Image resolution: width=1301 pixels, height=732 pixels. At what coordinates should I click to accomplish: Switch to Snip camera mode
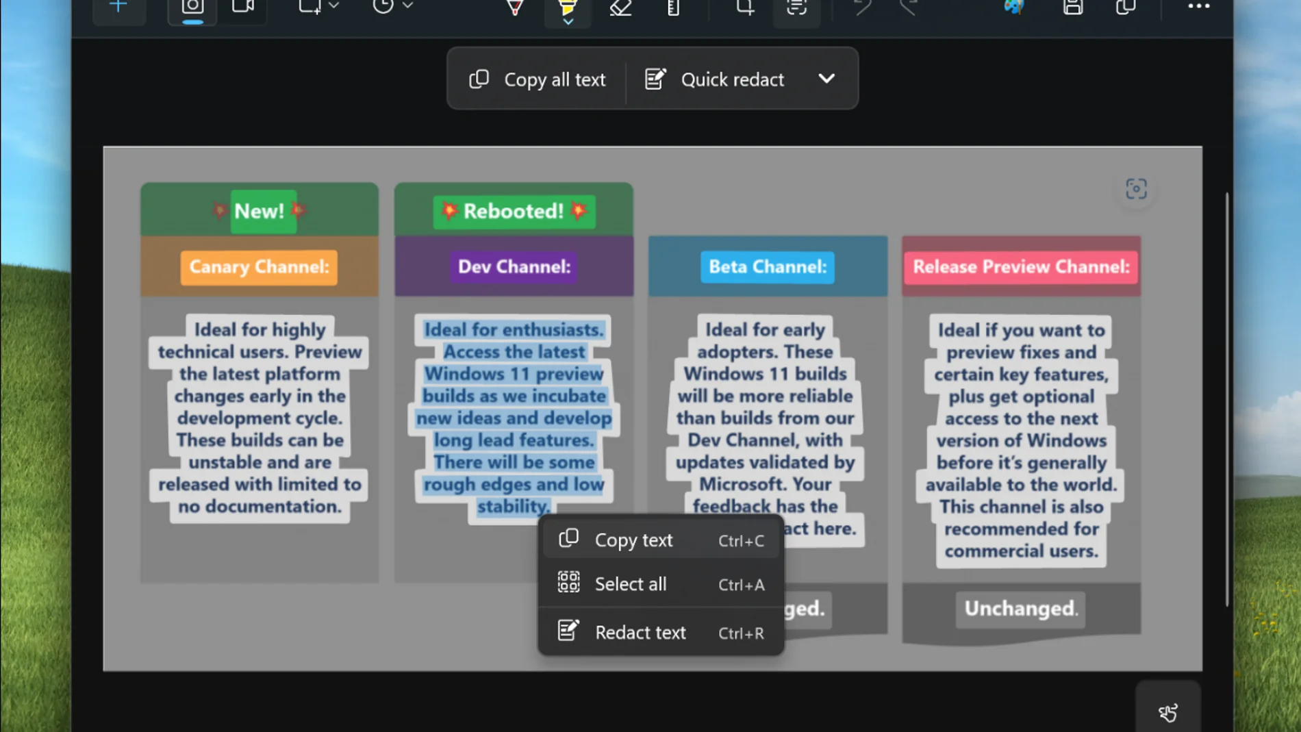click(x=192, y=8)
